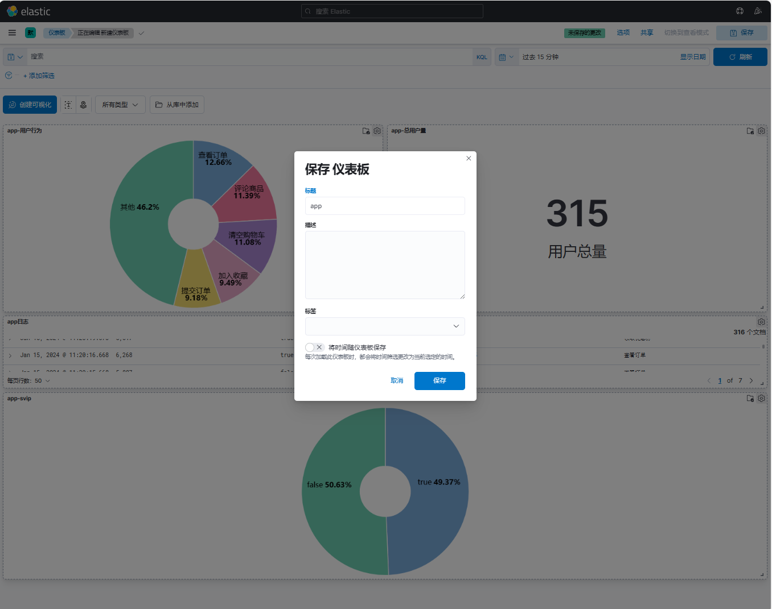Close the 保存仪表板 dialog with X

coord(469,159)
